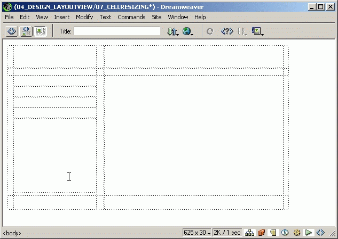The width and height of the screenshot is (338, 239).
Task: Show the History panel play-arrow icon
Action: coord(309,233)
